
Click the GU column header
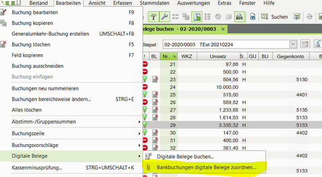click(x=252, y=57)
